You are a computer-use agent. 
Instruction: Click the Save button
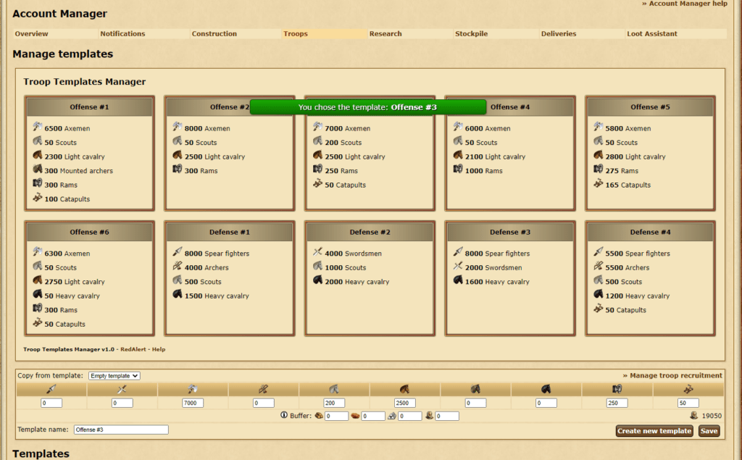pos(709,430)
